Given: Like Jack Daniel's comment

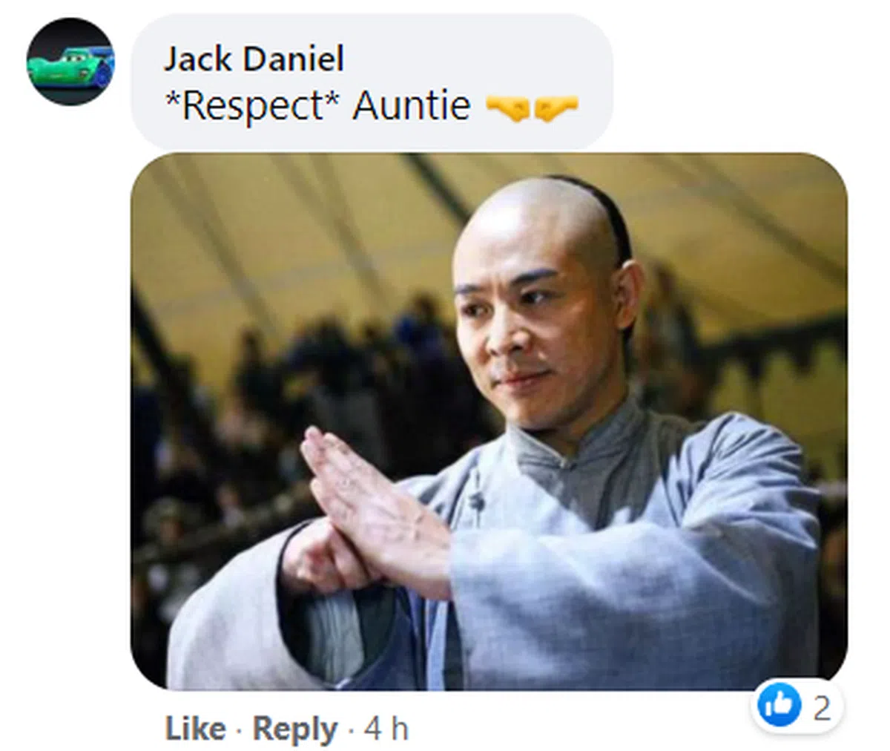Looking at the screenshot, I should (196, 729).
